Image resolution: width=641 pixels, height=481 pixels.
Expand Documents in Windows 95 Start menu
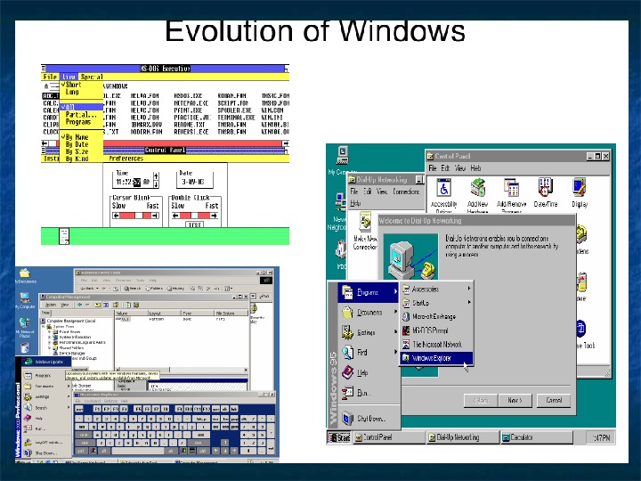[369, 313]
